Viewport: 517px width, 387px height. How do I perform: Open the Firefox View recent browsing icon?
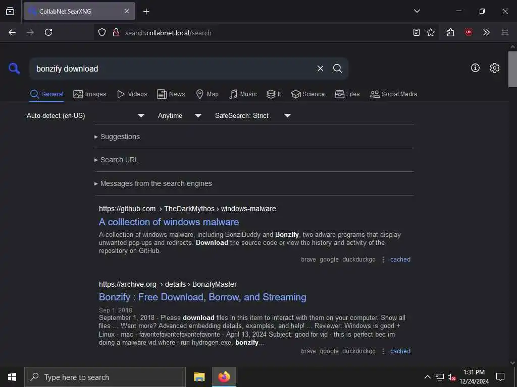tap(10, 11)
